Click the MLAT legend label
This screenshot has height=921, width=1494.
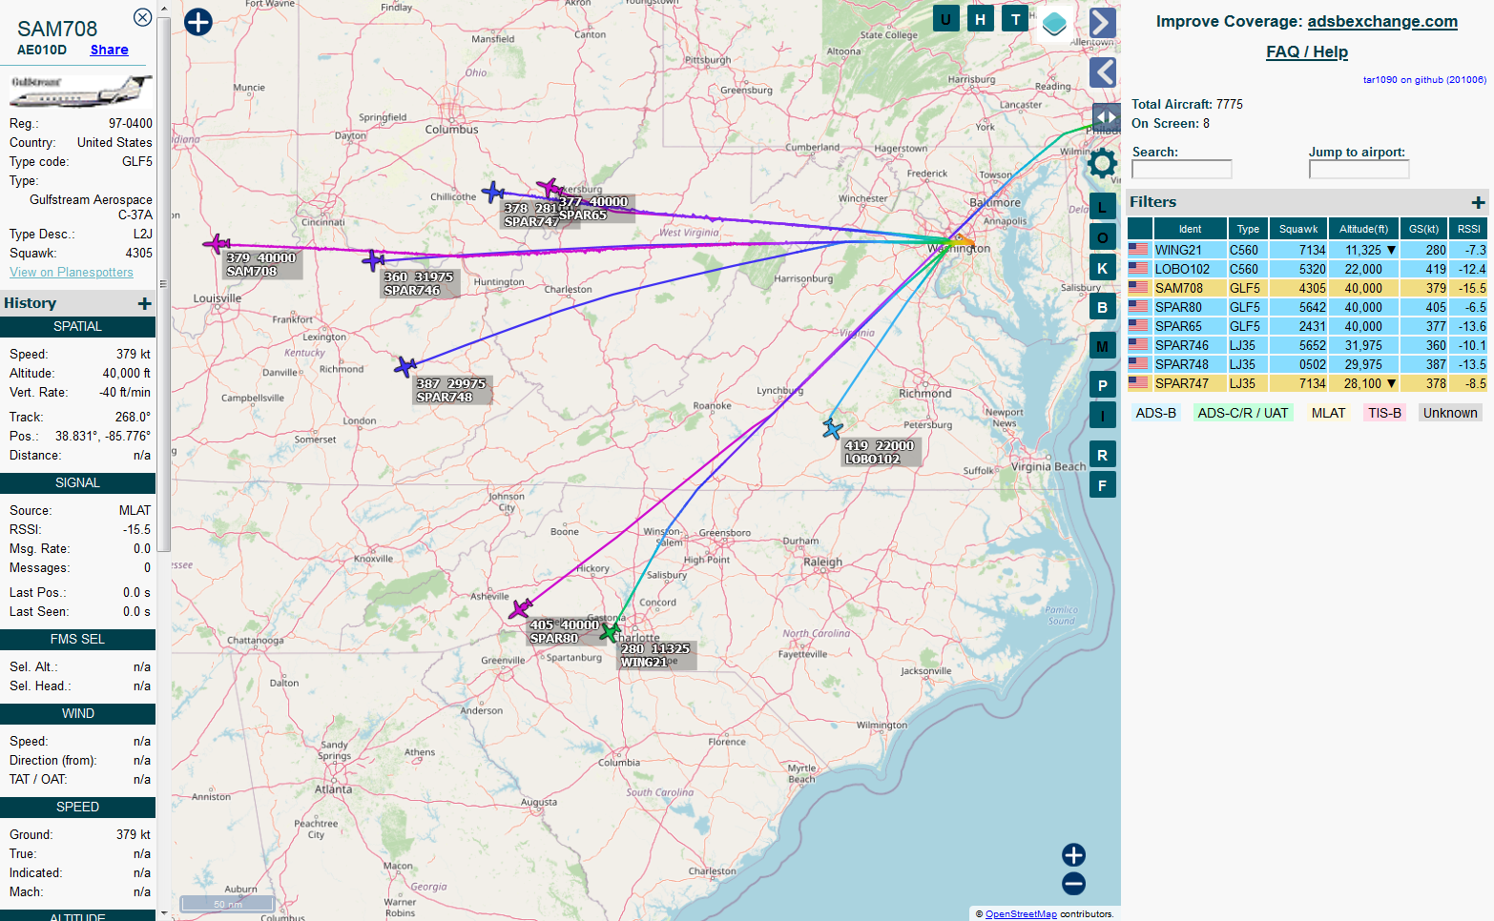pyautogui.click(x=1328, y=413)
